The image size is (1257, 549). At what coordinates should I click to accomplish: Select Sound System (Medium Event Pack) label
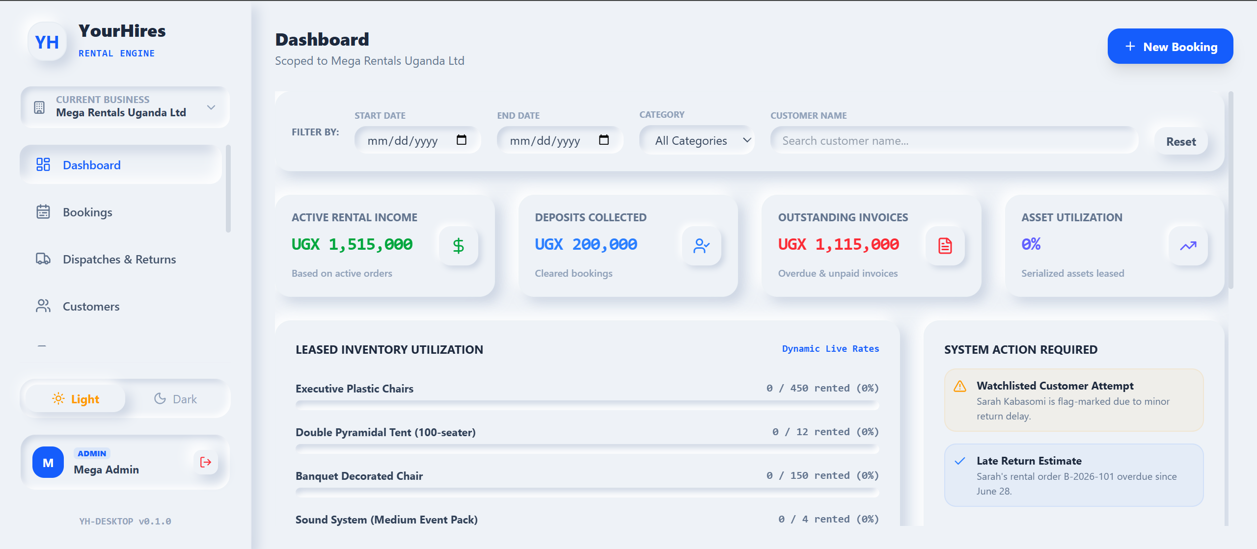tap(386, 519)
